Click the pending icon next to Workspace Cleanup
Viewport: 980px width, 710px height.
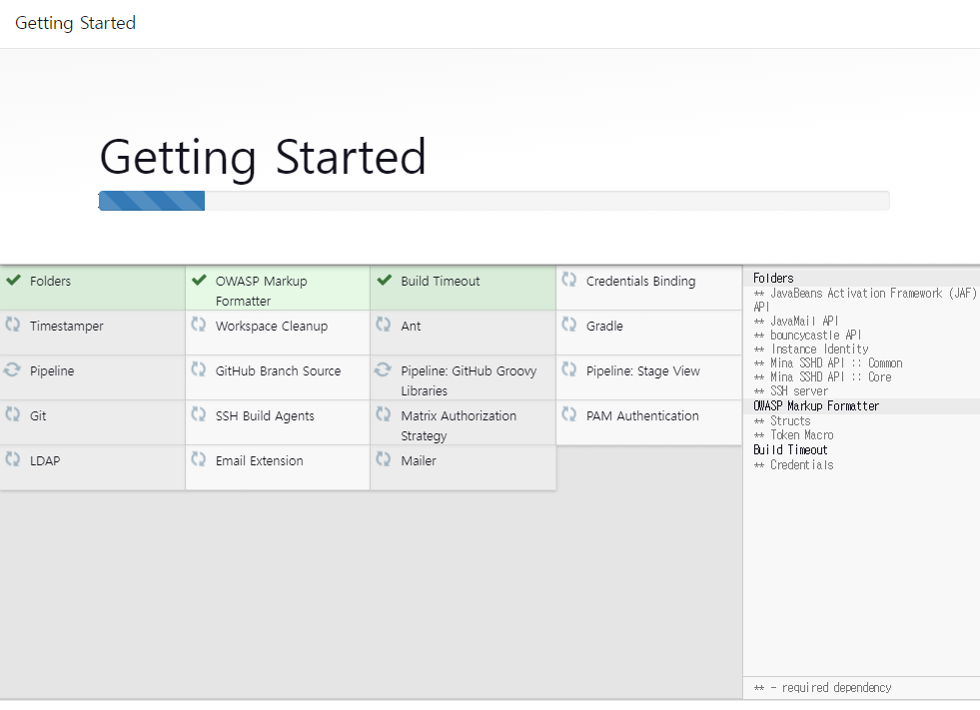pyautogui.click(x=198, y=325)
